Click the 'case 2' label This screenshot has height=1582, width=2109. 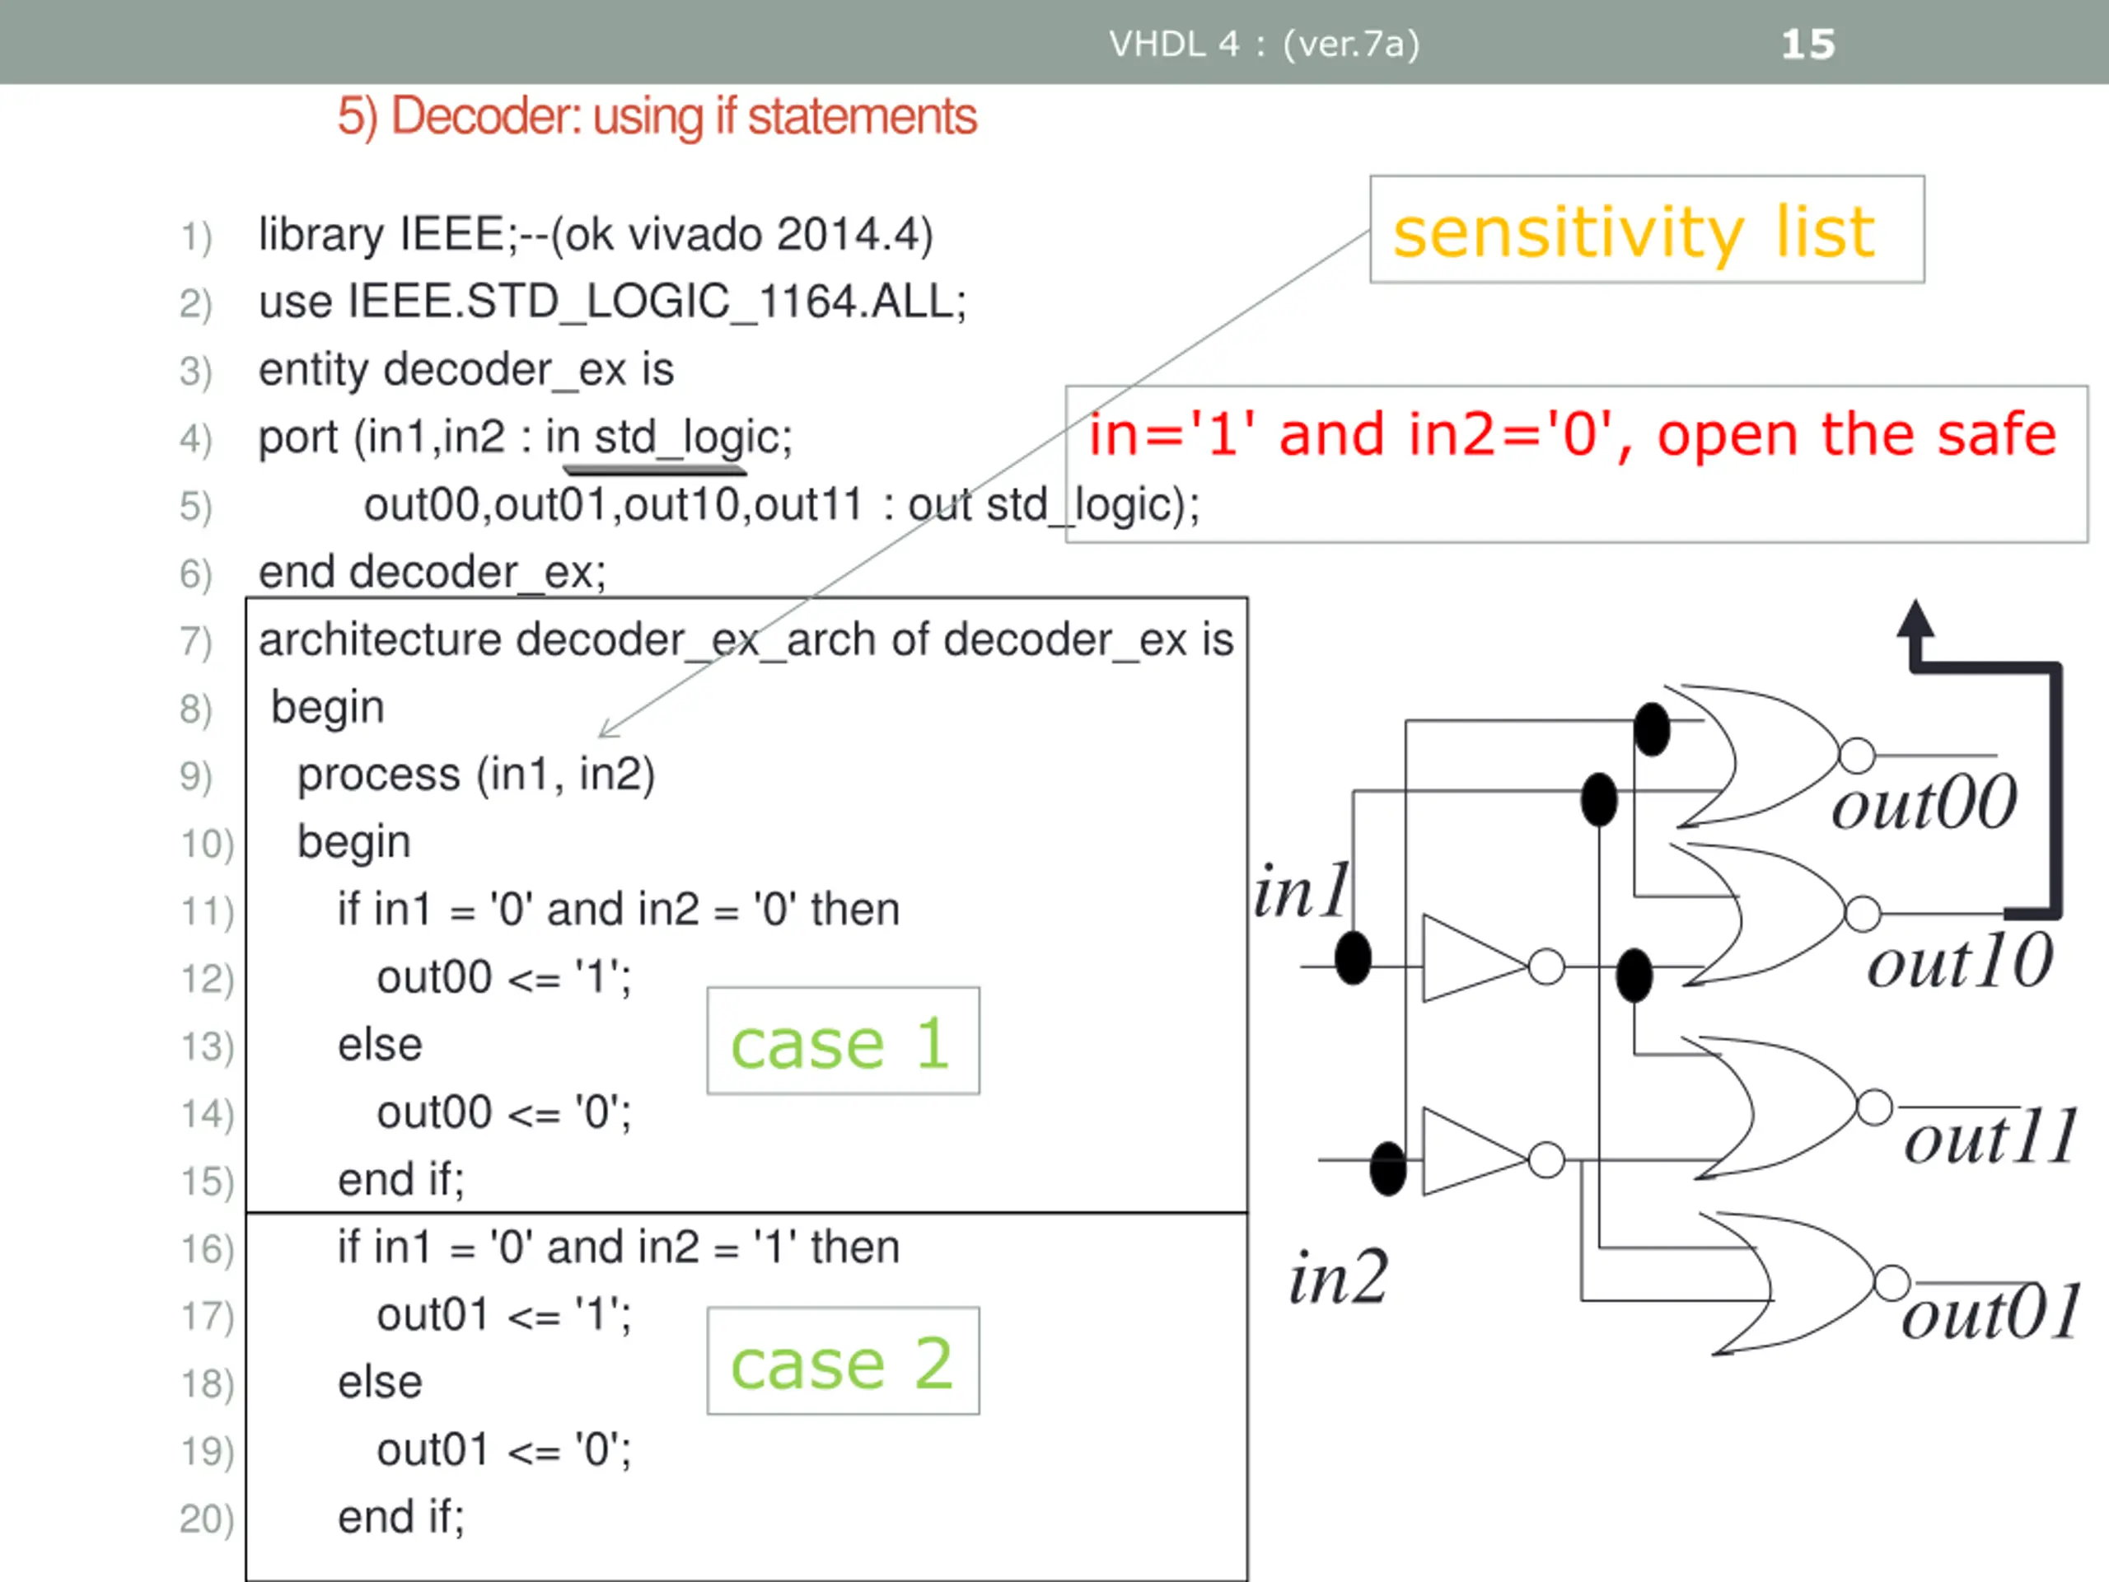click(x=842, y=1363)
